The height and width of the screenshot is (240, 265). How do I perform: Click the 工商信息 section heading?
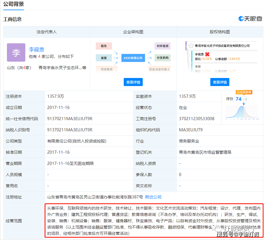click(12, 19)
